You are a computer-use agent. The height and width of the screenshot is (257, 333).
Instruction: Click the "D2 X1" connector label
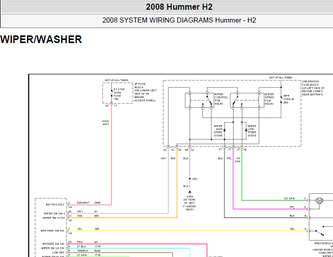[111, 106]
